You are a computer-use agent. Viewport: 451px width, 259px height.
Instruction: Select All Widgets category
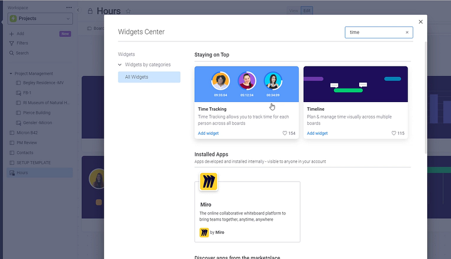[x=149, y=77]
